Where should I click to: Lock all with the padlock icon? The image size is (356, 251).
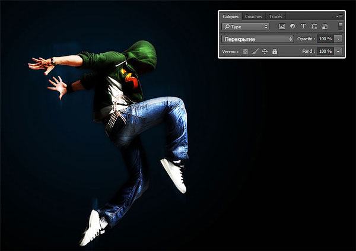275,52
